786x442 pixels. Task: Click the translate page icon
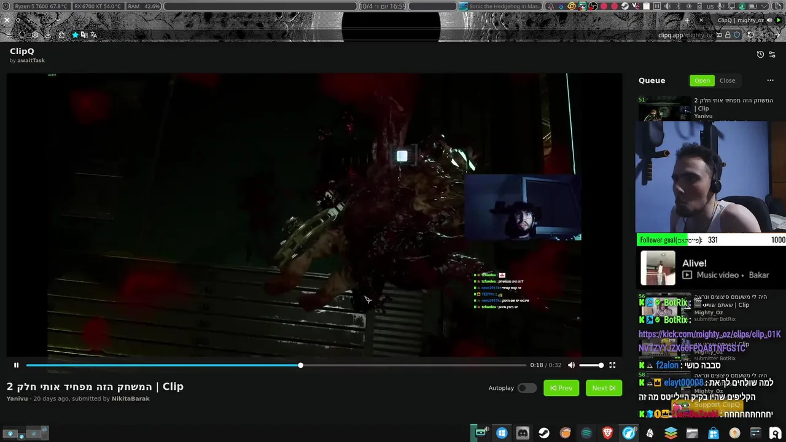tap(93, 35)
